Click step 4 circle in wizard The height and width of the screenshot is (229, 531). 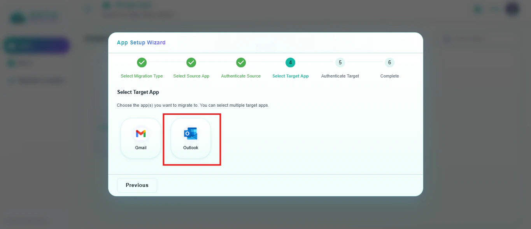[x=290, y=62]
